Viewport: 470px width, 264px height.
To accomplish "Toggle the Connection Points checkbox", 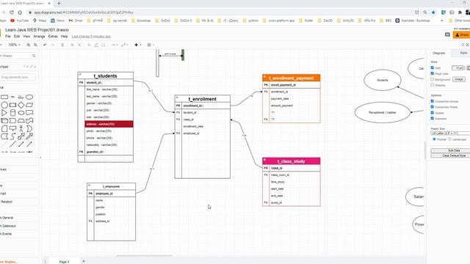I will [433, 107].
